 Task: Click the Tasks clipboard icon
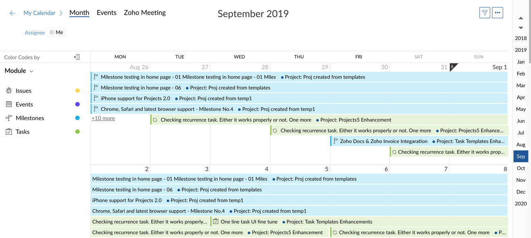[9, 132]
